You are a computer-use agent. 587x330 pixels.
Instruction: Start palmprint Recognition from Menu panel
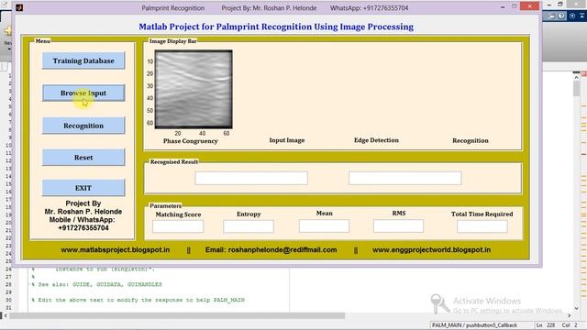pos(83,126)
